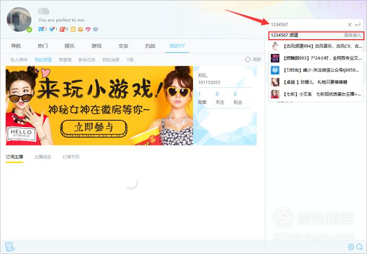Switch to the 导航 tab
The image size is (367, 254).
(x=16, y=46)
